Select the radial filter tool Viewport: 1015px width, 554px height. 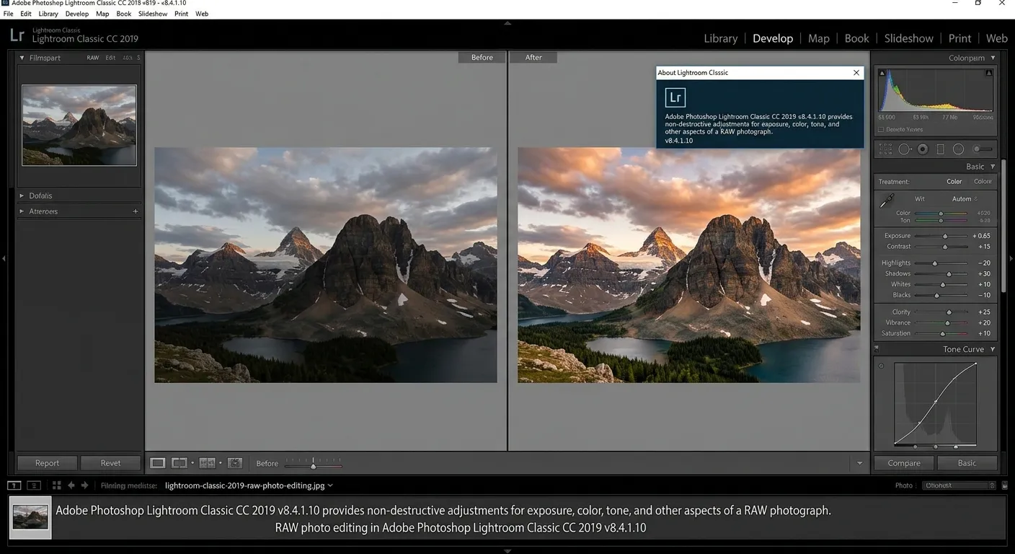(958, 149)
